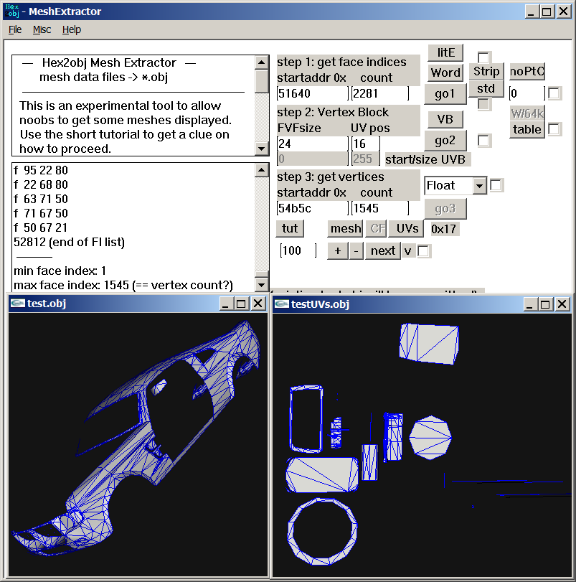Open the tutorial with the tut button
This screenshot has width=576, height=582.
tap(290, 229)
